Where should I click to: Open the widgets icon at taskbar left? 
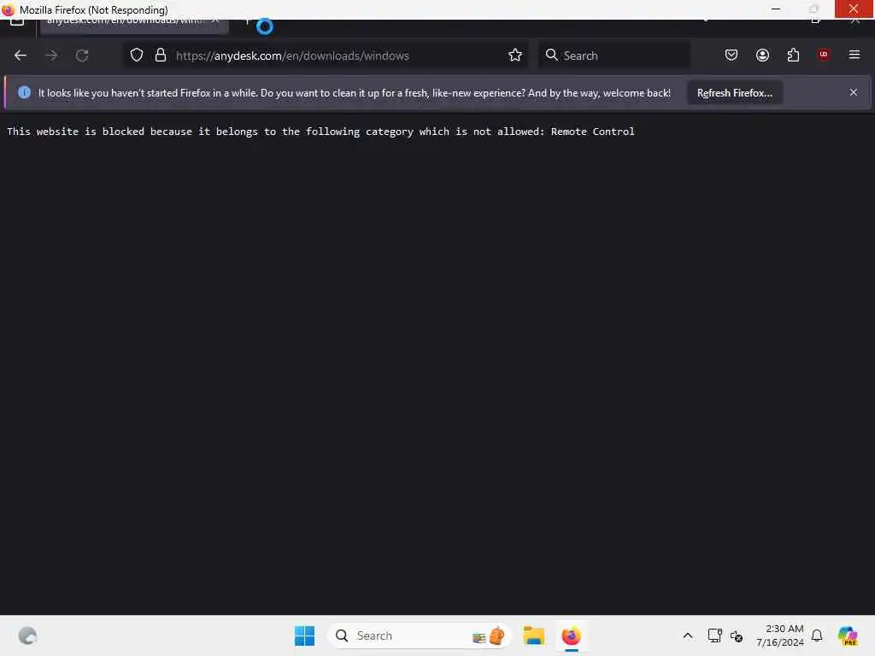click(x=27, y=635)
